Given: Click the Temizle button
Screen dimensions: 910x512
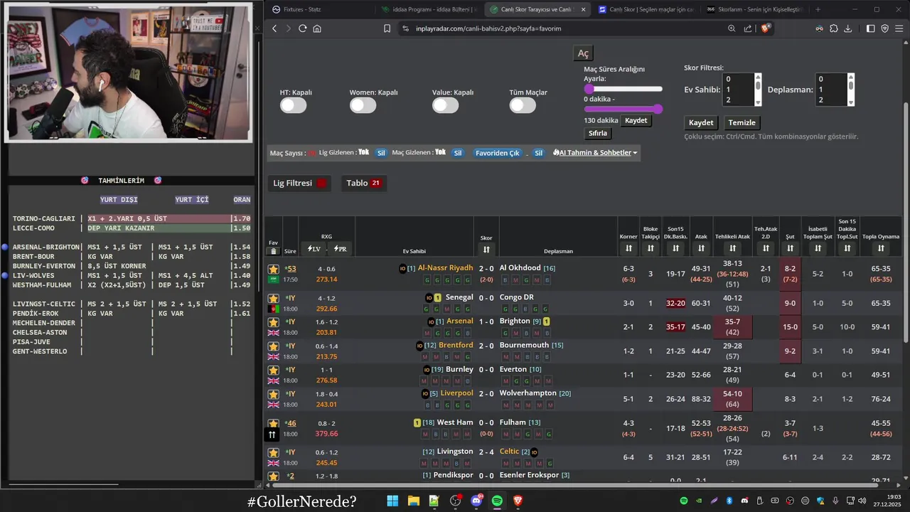Looking at the screenshot, I should click(x=742, y=122).
